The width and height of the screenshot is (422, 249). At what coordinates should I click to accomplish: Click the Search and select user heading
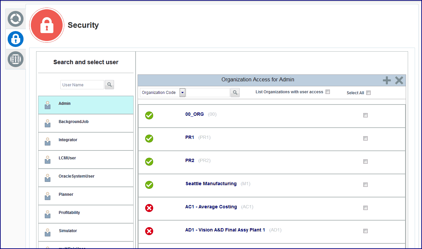[x=86, y=62]
